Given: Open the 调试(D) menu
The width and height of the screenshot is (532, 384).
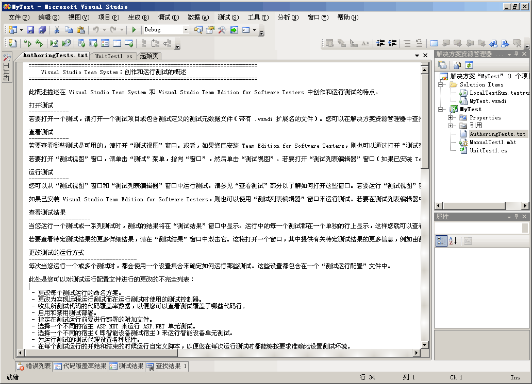Looking at the screenshot, I should [168, 18].
